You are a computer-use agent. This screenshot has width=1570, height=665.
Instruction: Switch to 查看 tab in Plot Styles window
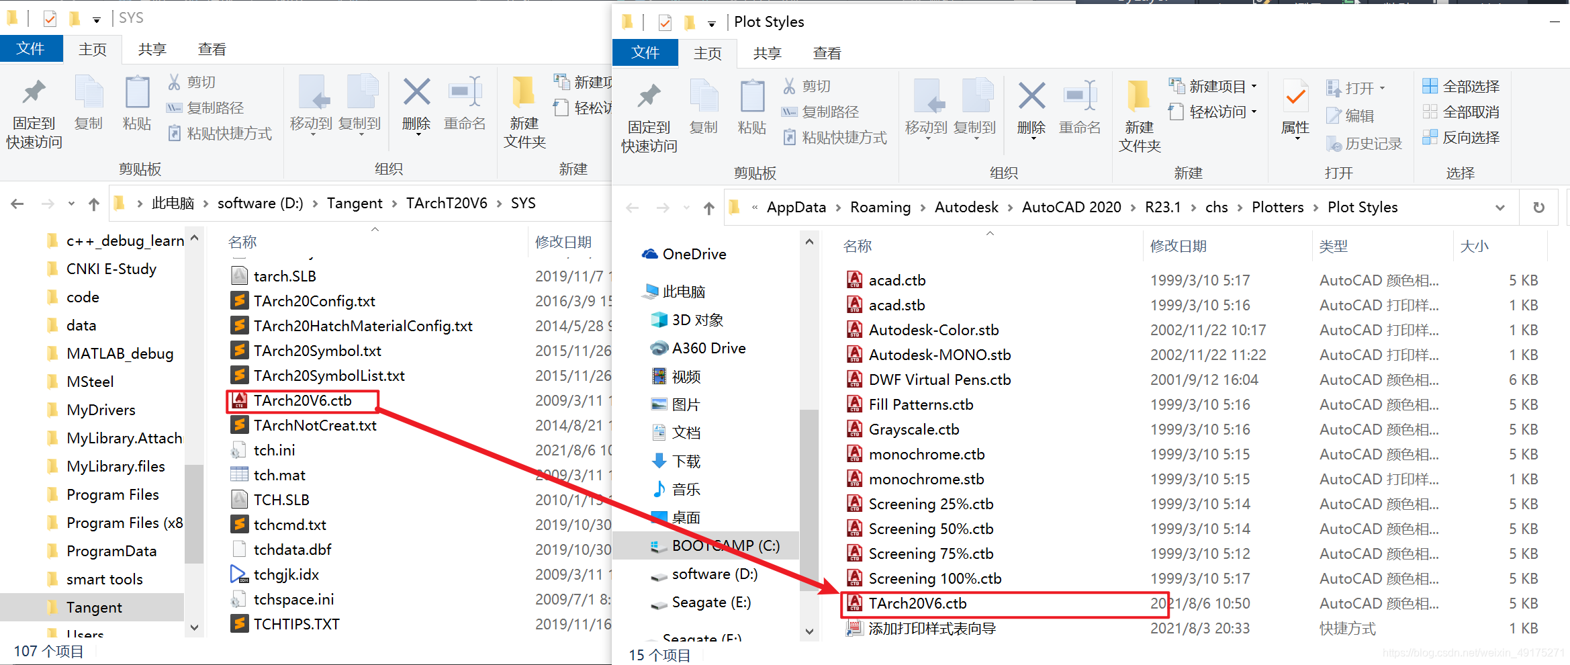click(x=827, y=53)
